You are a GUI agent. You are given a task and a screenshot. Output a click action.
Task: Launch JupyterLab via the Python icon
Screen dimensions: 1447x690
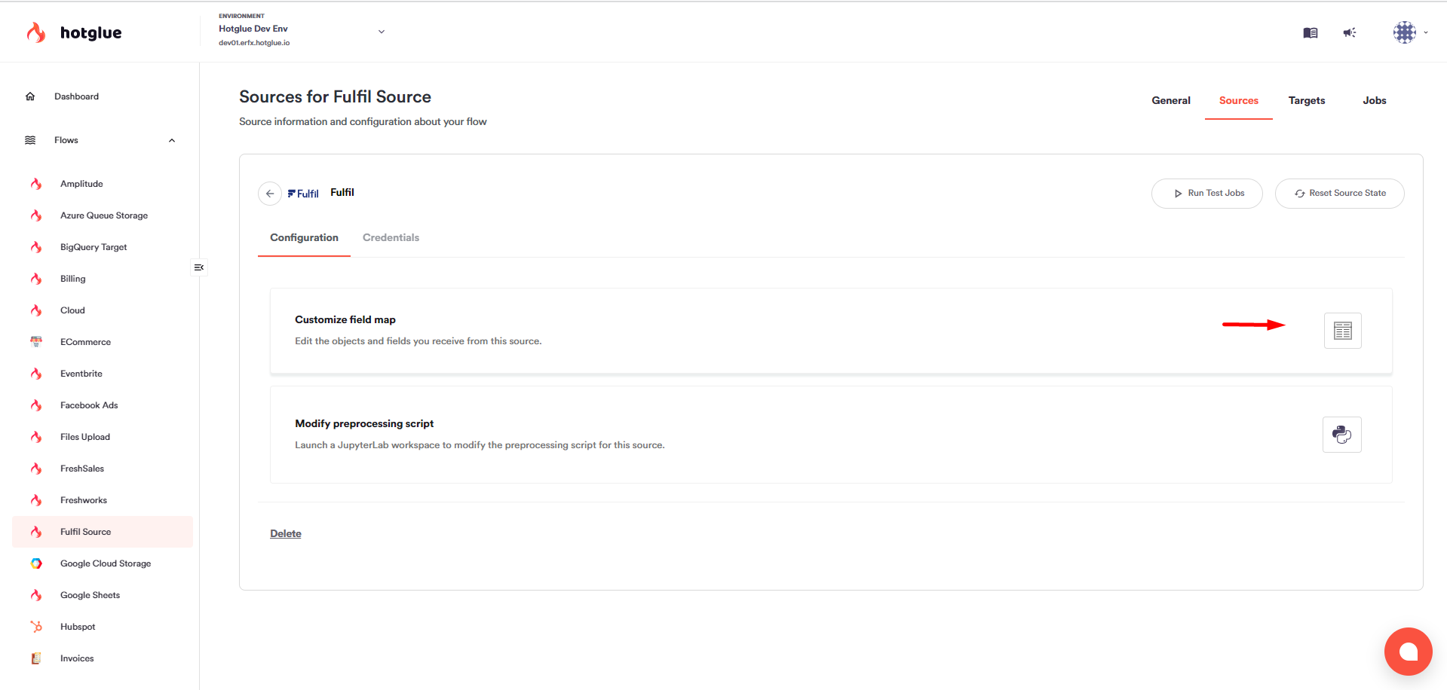point(1341,435)
